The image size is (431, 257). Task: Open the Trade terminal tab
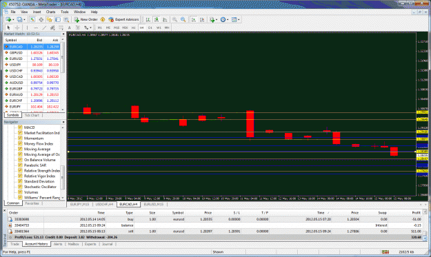pyautogui.click(x=14, y=244)
